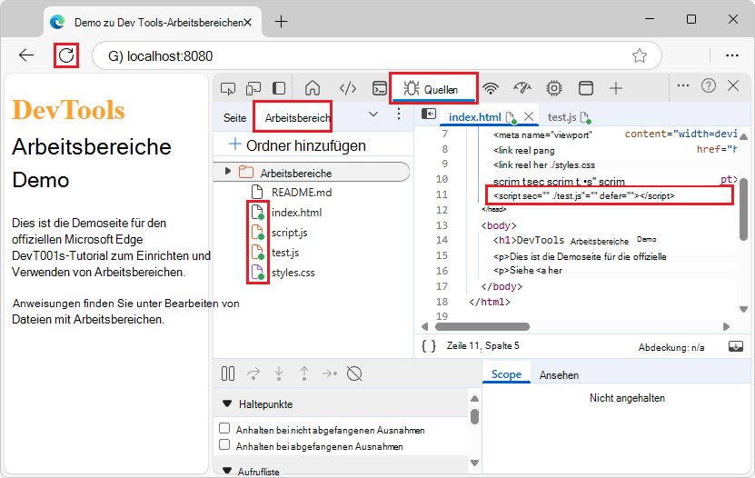
Task: Enable Anhalten bei nicht abgefangenen Ausnahmen
Action: coord(224,428)
